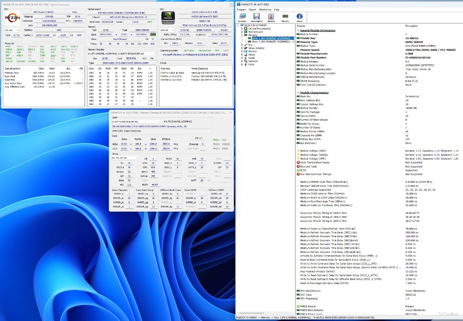Collapse the DESKTOP-0TM8K9V root node

point(238,25)
